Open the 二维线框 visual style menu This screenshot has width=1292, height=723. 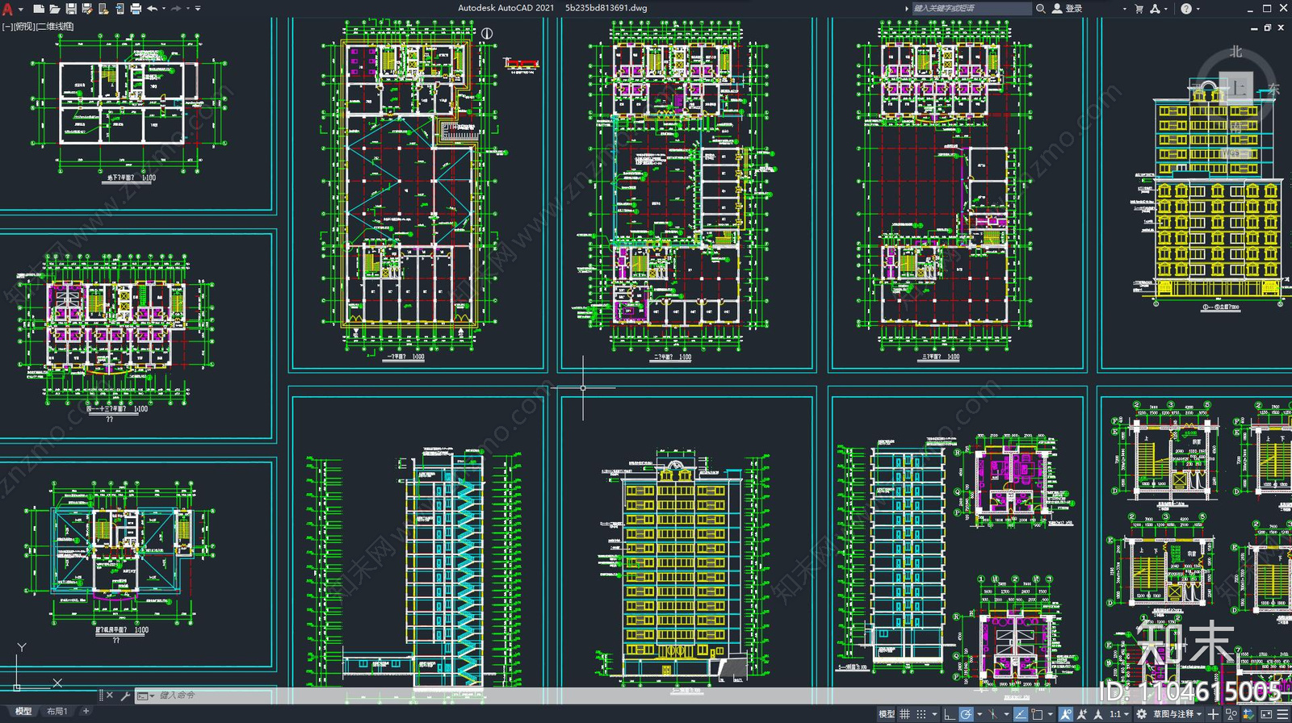(56, 27)
